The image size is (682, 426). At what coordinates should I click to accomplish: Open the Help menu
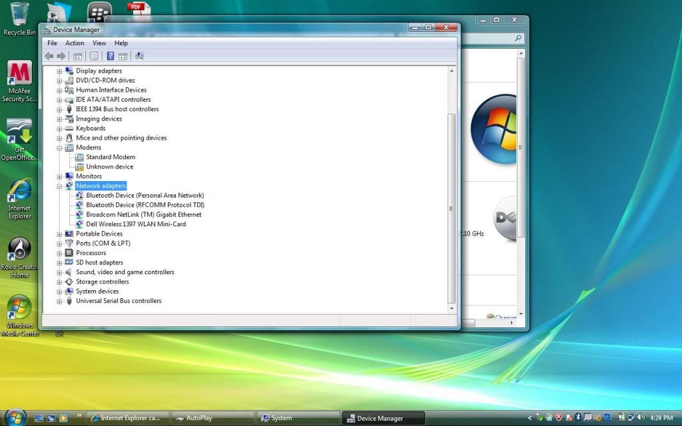121,43
